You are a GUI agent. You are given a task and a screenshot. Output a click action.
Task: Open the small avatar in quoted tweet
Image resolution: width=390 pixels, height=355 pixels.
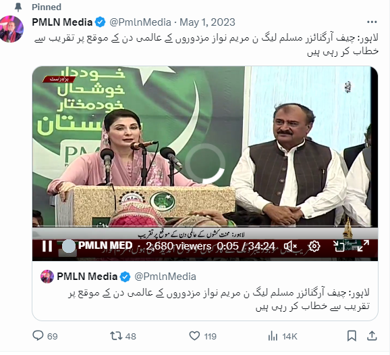47,277
